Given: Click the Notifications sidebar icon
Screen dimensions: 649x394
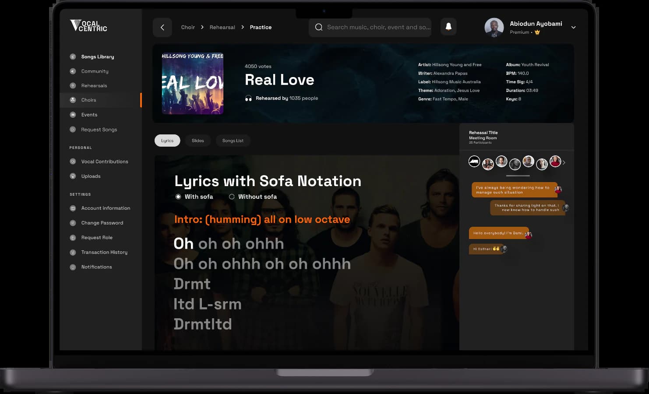Looking at the screenshot, I should [73, 267].
